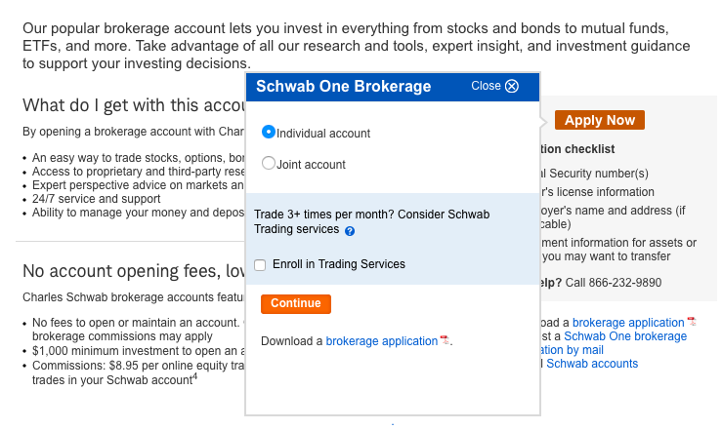Click the Schwab One Brokerage popup title
Viewport: 722px width, 430px height.
tap(343, 87)
